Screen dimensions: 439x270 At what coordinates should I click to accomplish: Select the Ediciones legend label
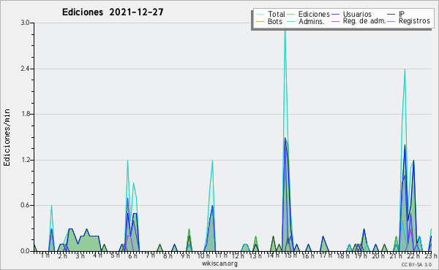pyautogui.click(x=314, y=14)
